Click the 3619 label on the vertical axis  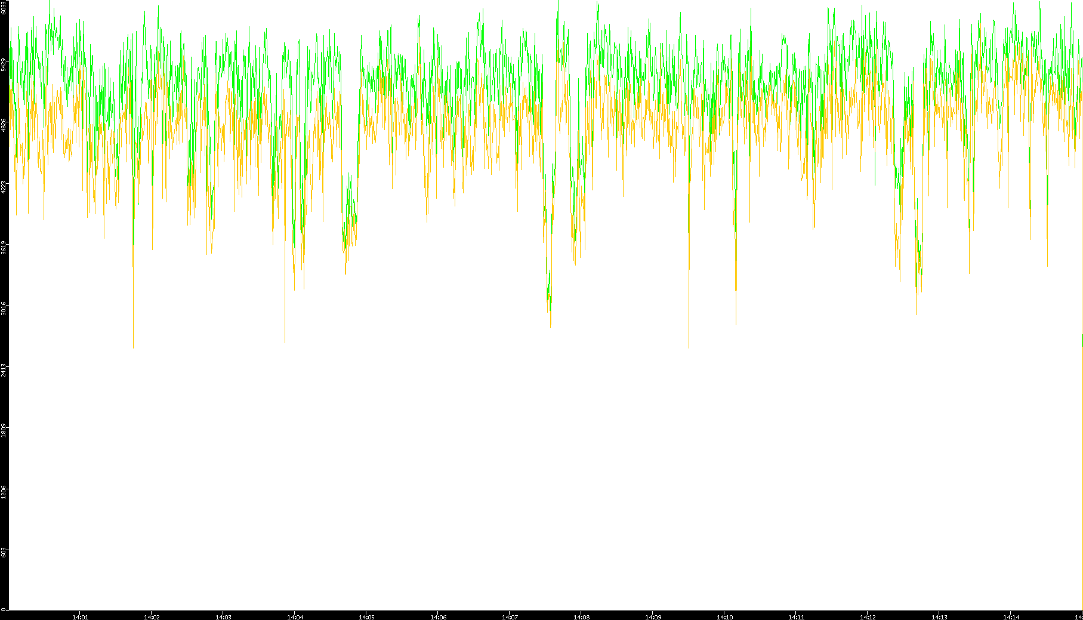click(x=4, y=248)
